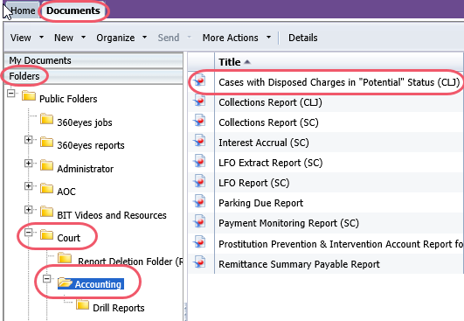Screen dimensions: 464x321
Task: Expand the AOC folder
Action: (x=29, y=186)
